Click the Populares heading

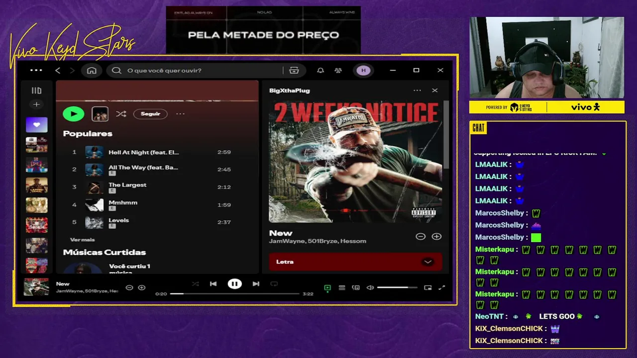pos(88,134)
